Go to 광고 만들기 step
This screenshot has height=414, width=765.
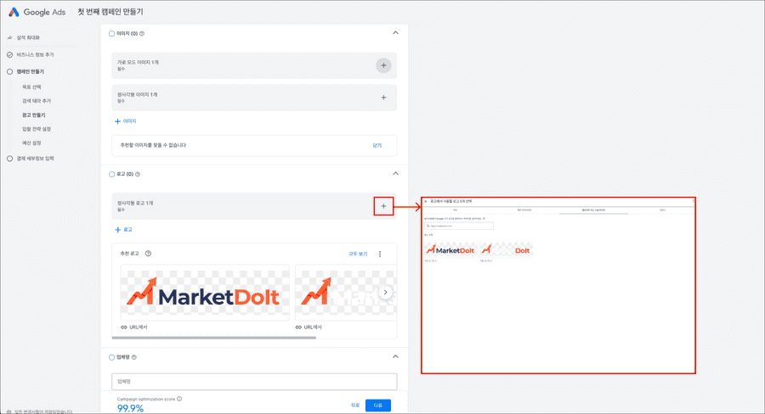(x=34, y=115)
